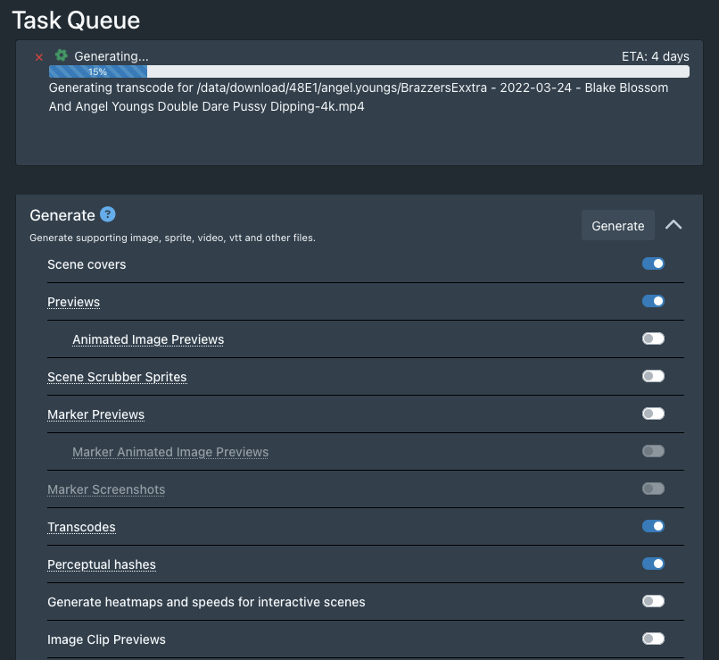Disable Perceptual hashes switch
Viewport: 719px width, 660px height.
tap(653, 564)
